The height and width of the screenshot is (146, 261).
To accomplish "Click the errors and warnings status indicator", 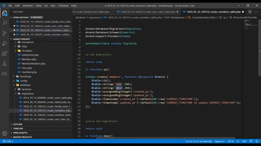I will coord(8,142).
